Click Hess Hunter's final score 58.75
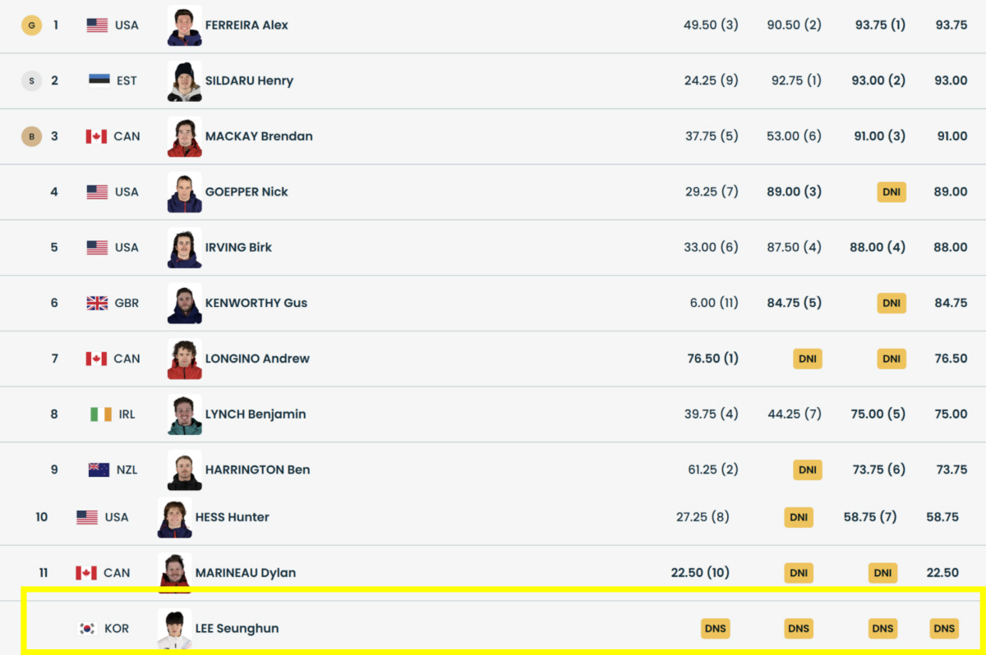986x655 pixels. [x=942, y=518]
